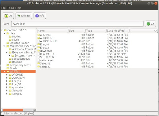The height and width of the screenshot is (116, 159).
Task: Click Setup32 folder icon in file list
Action: [x=39, y=67]
